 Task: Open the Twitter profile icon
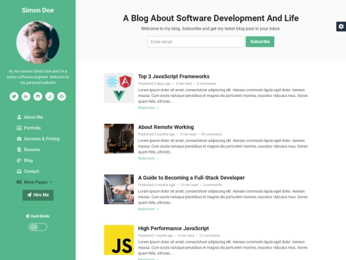click(14, 96)
